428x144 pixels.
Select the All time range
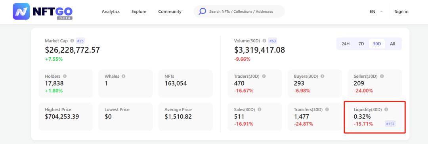tap(392, 44)
